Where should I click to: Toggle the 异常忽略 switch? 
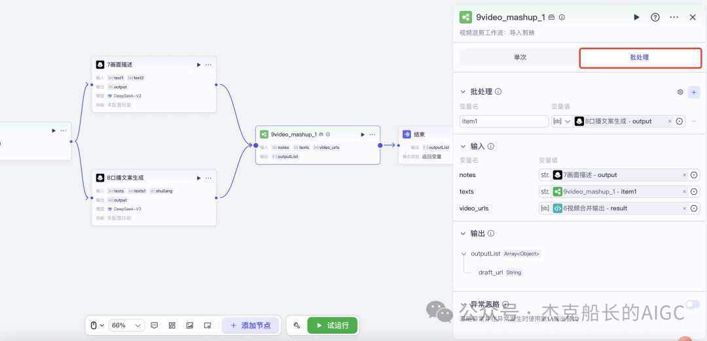(x=692, y=304)
